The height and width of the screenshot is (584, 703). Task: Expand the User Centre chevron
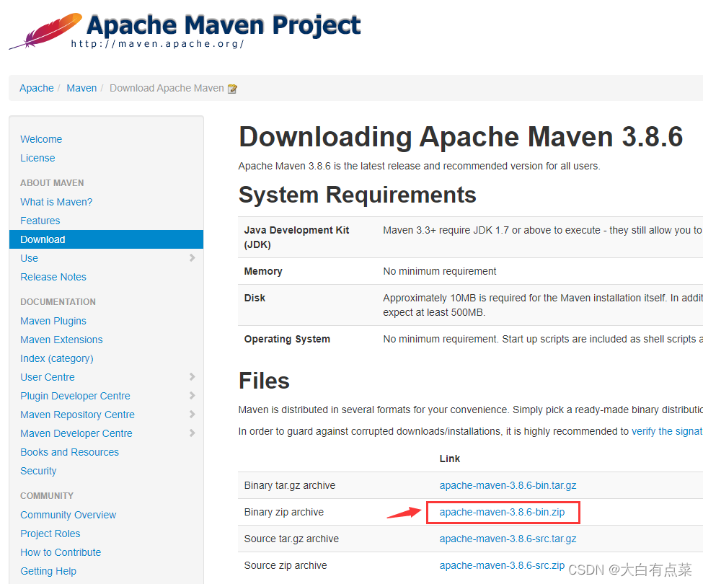pyautogui.click(x=192, y=377)
